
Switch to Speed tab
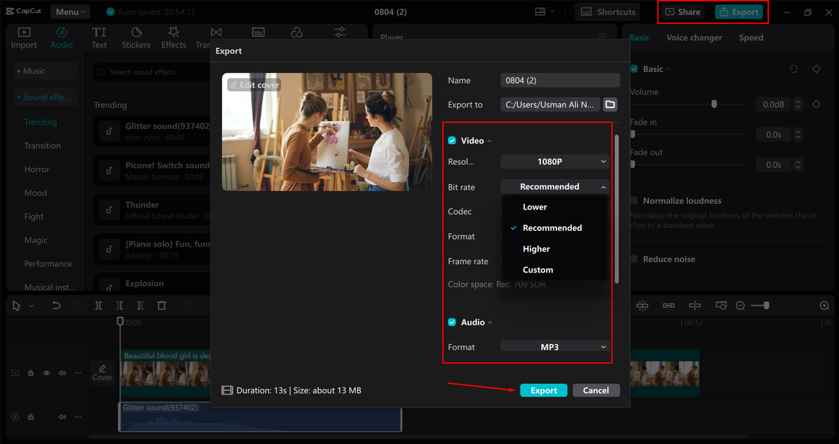[x=751, y=37]
